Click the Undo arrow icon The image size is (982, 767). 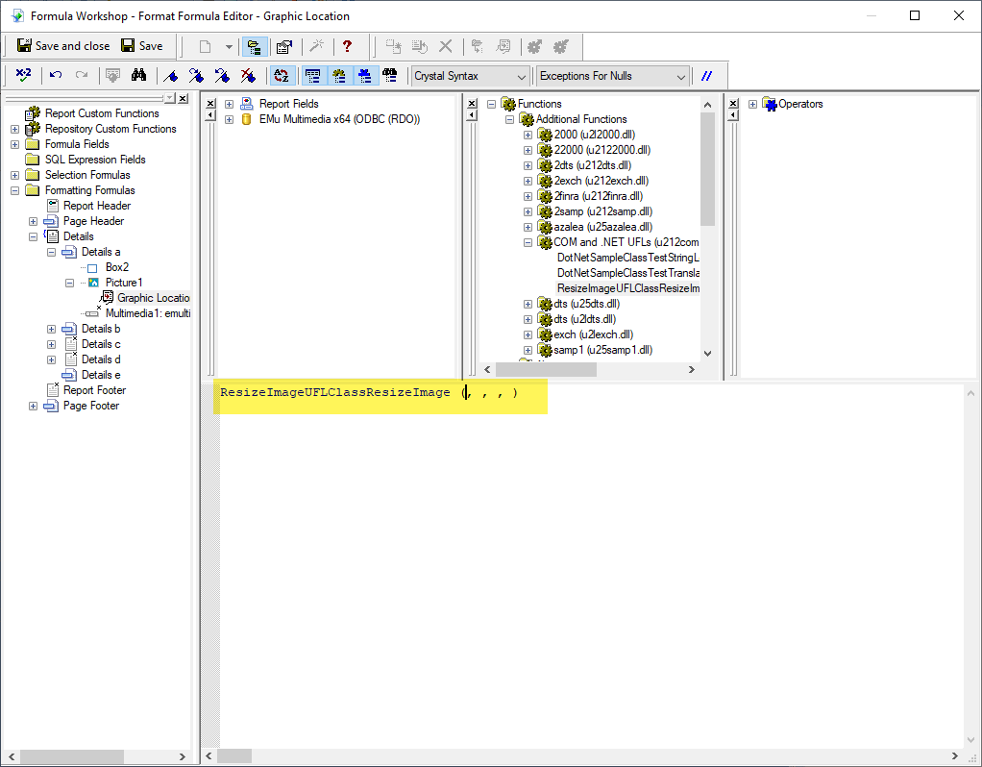[x=56, y=75]
